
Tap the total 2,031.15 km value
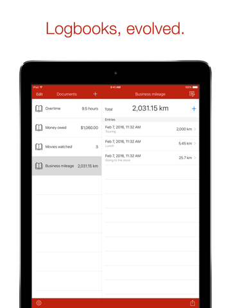(x=150, y=108)
